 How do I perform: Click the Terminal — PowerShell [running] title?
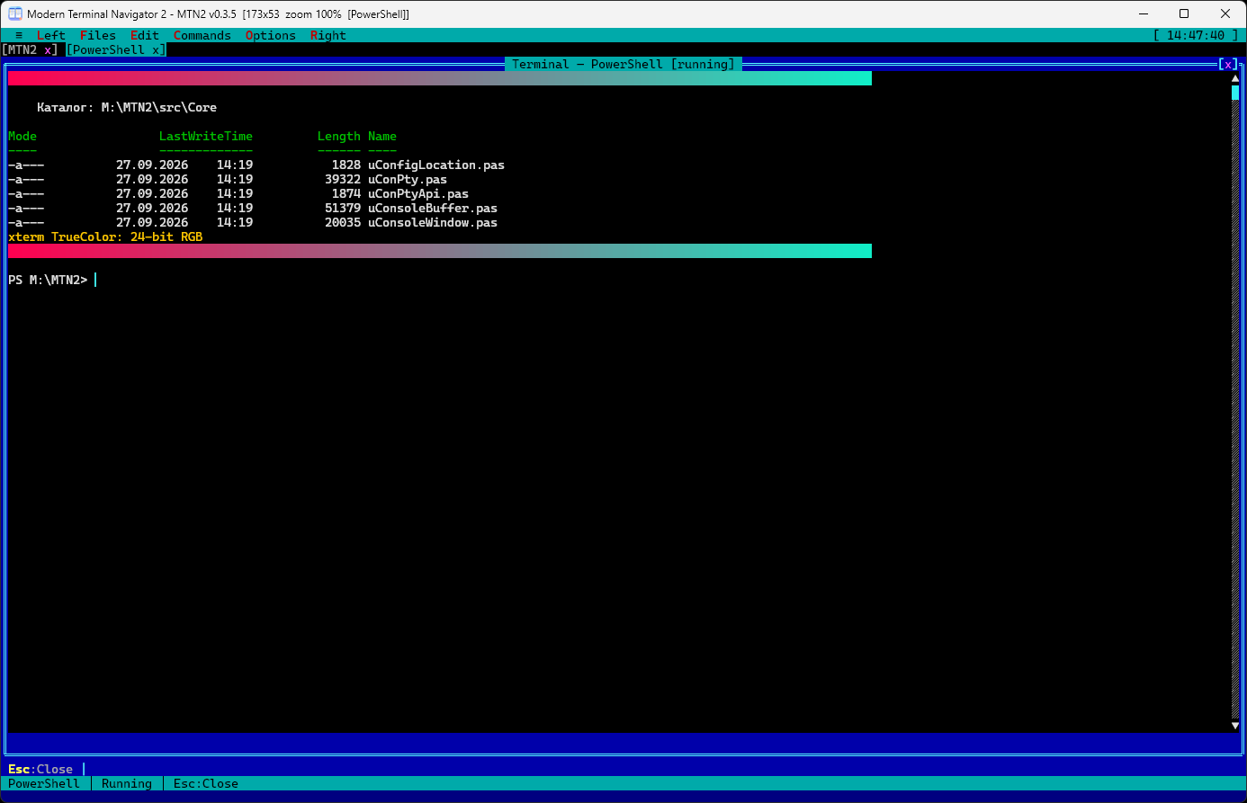623,64
